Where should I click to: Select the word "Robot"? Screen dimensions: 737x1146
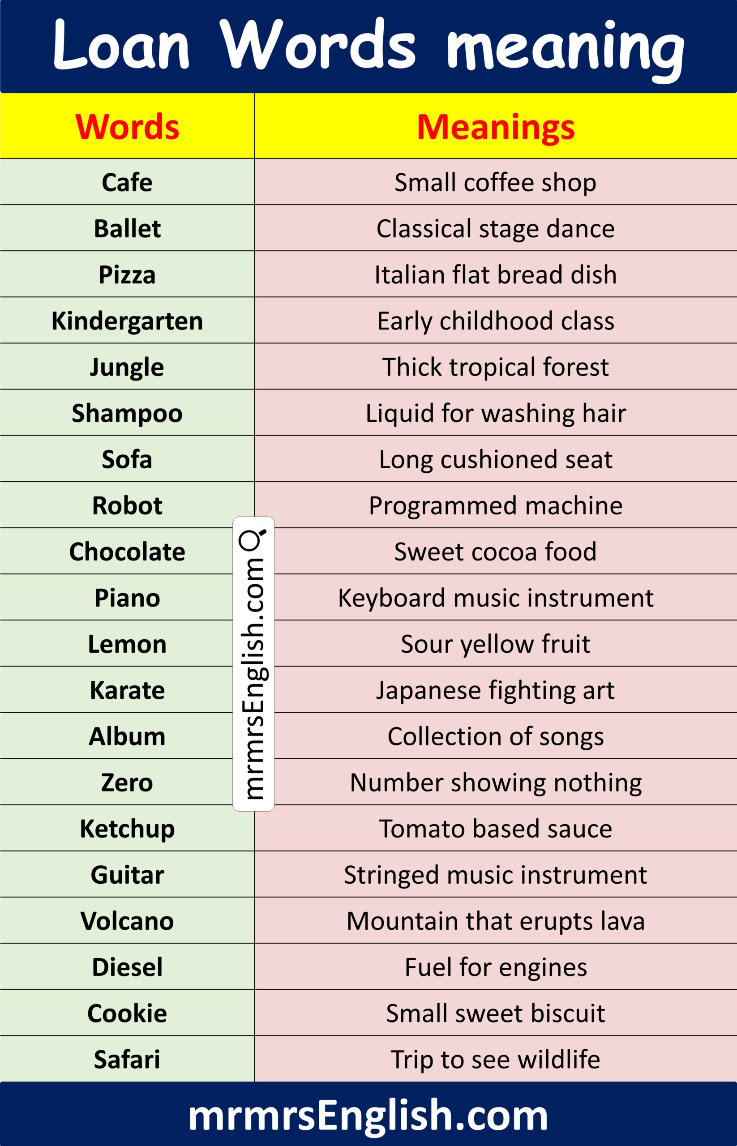tap(127, 505)
